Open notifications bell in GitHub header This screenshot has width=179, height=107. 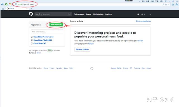138,14
